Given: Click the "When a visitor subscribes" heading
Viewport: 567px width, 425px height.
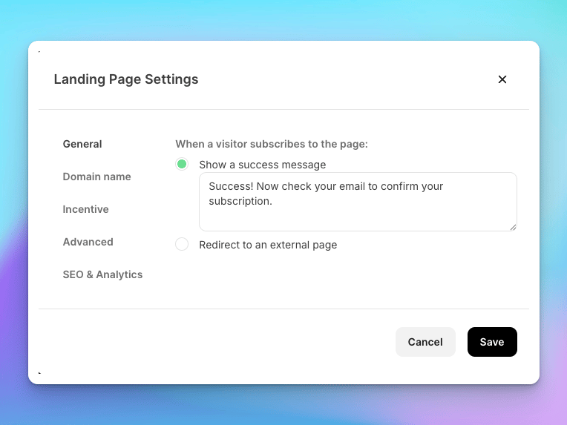Looking at the screenshot, I should (272, 144).
